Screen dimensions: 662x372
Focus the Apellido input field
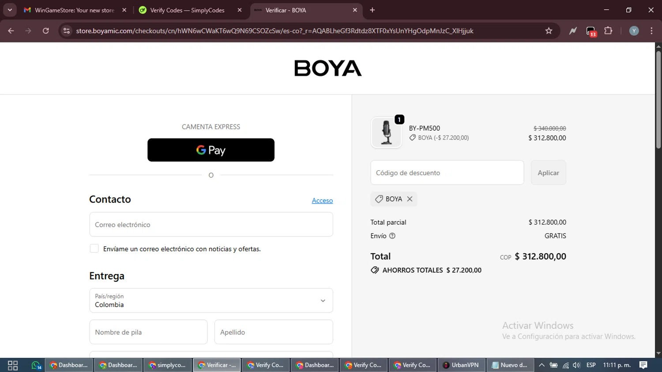(x=274, y=332)
